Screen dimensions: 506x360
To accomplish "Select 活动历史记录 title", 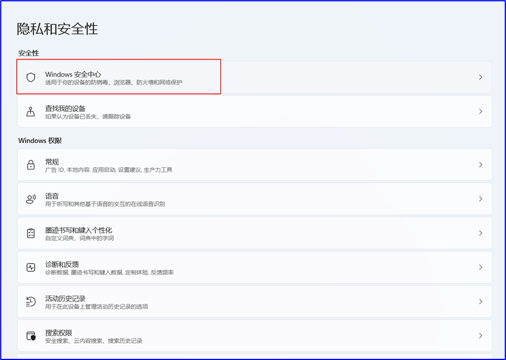I will click(x=65, y=299).
